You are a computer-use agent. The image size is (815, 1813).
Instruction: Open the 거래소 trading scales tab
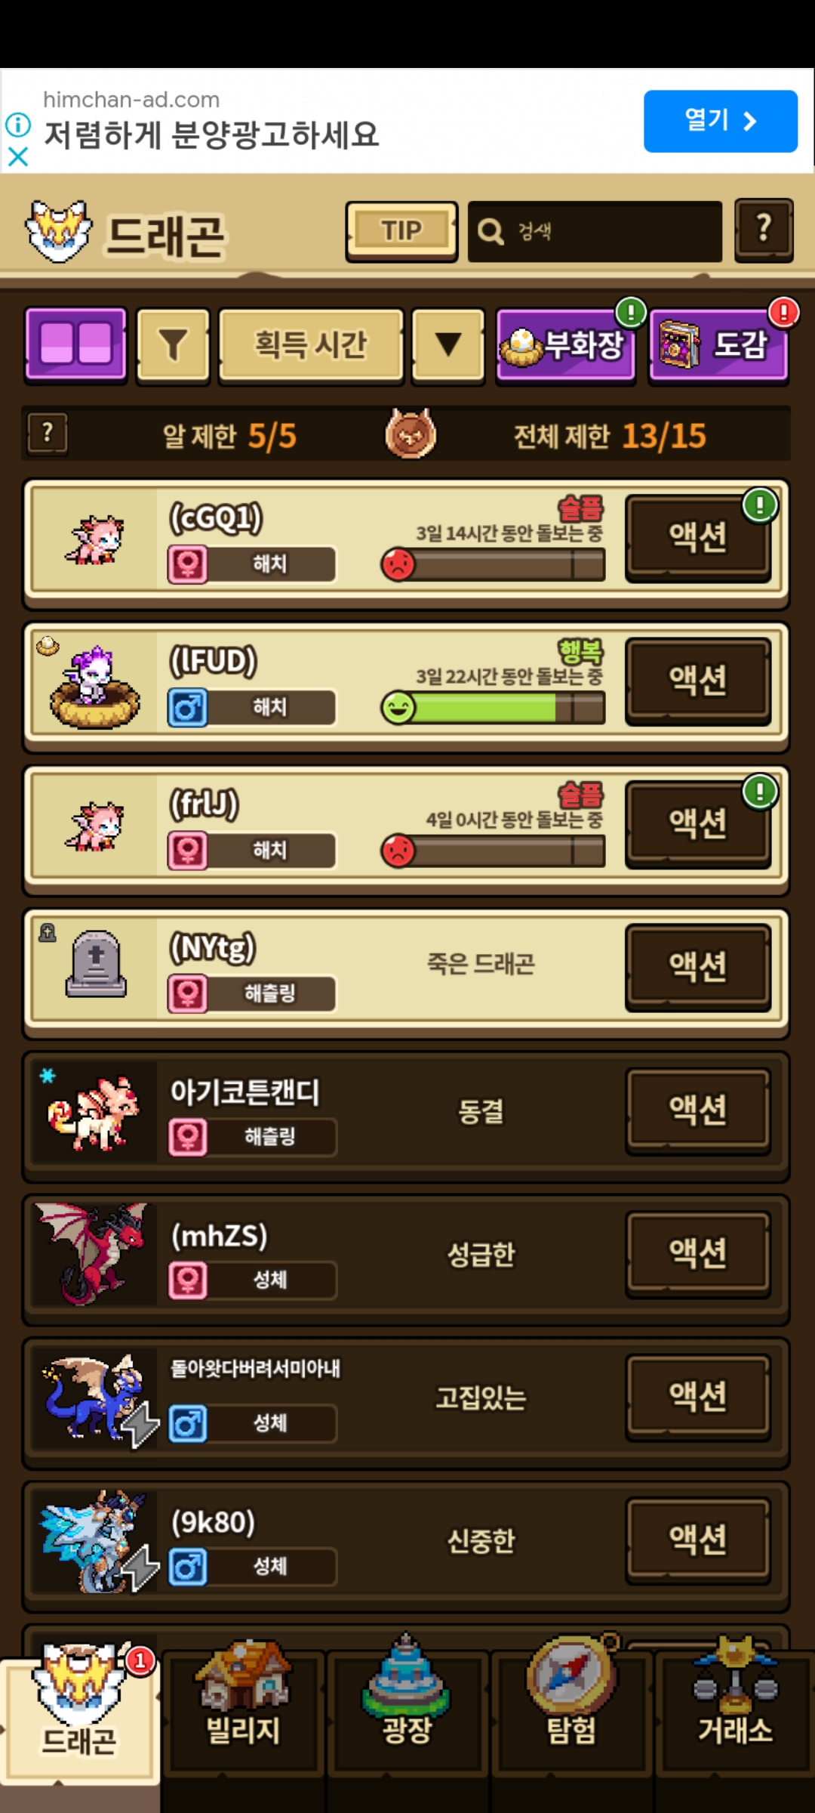(735, 1713)
